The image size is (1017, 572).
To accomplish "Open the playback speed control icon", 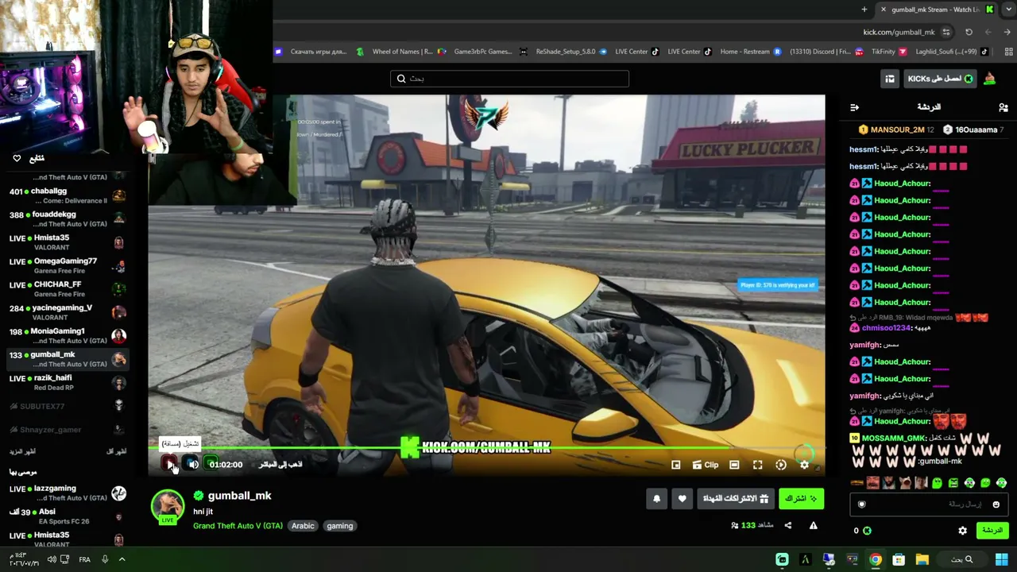I will click(781, 465).
